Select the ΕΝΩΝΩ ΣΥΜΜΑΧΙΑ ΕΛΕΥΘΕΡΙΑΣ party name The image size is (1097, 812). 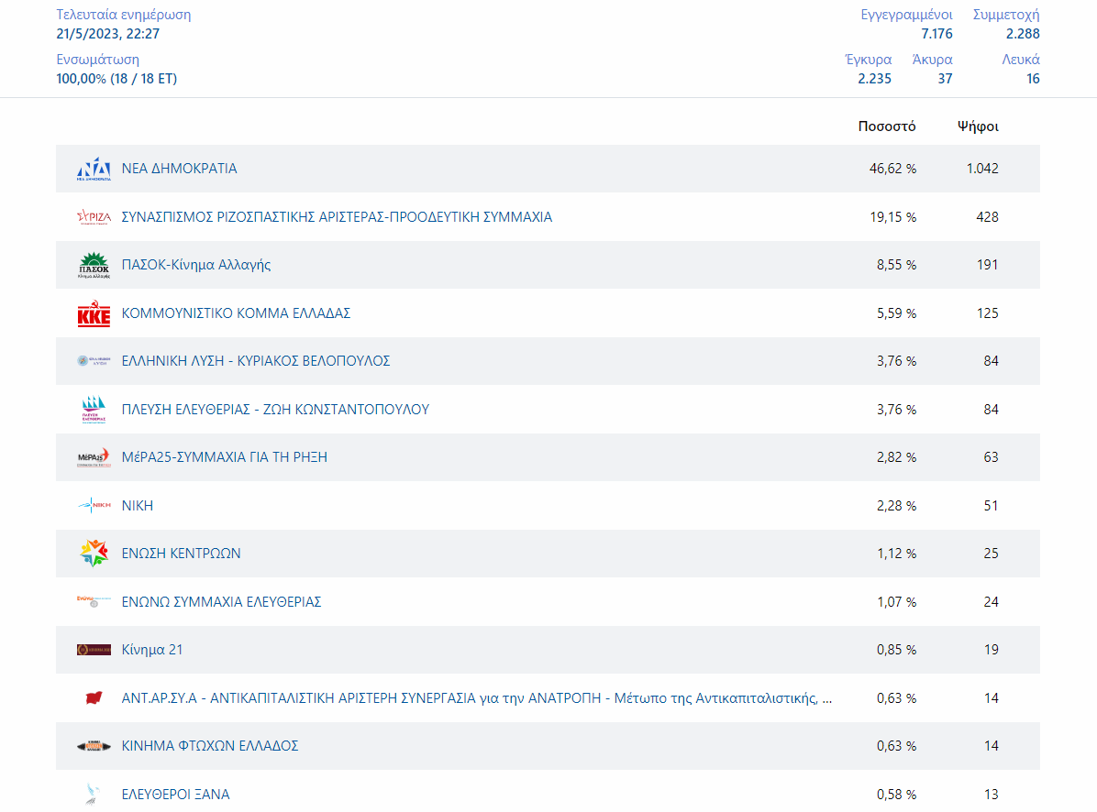(x=221, y=602)
